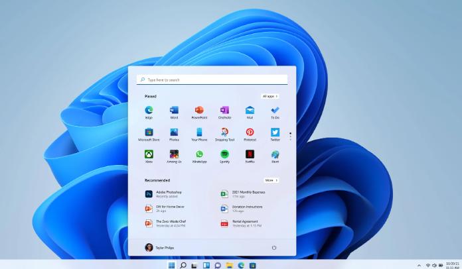The width and height of the screenshot is (462, 269).
Task: Launch WhatsApp from pinned apps
Action: (x=199, y=156)
